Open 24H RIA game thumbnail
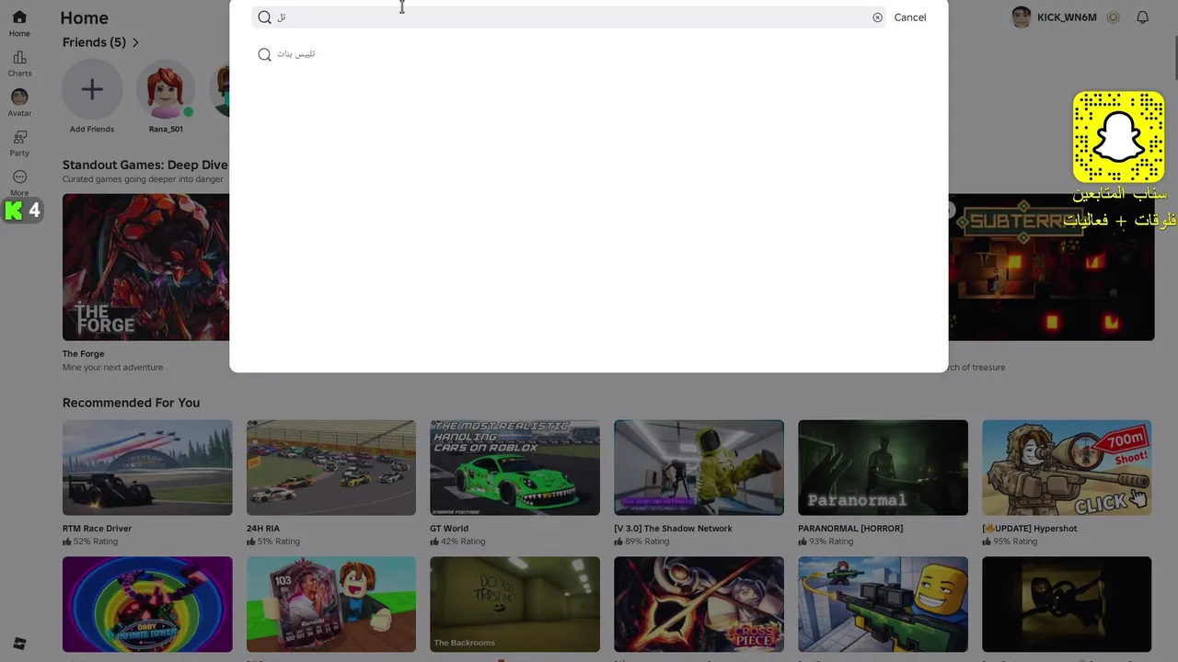The width and height of the screenshot is (1178, 662). (331, 468)
